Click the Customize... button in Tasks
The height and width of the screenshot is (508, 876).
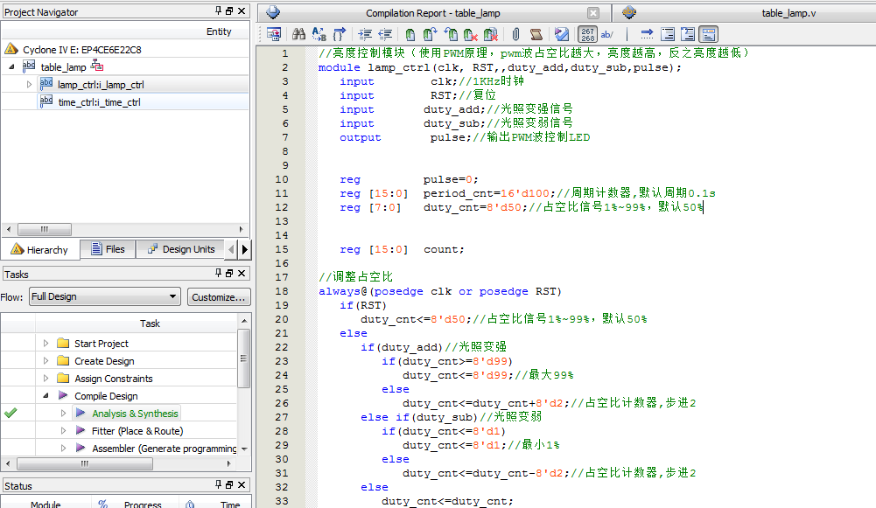coord(219,297)
